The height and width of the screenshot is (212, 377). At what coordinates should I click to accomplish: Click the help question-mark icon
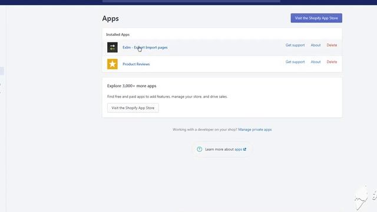pyautogui.click(x=199, y=149)
